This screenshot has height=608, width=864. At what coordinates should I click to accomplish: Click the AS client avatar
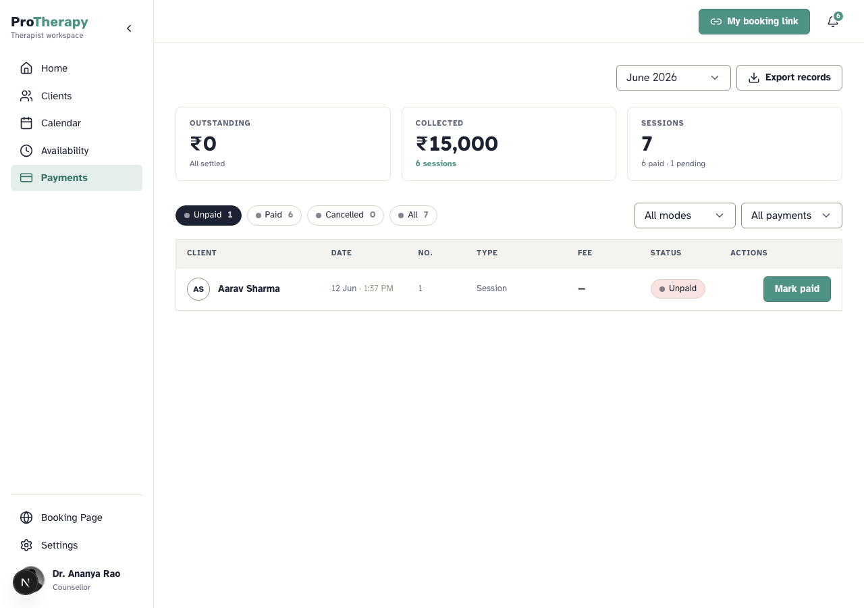pos(198,289)
